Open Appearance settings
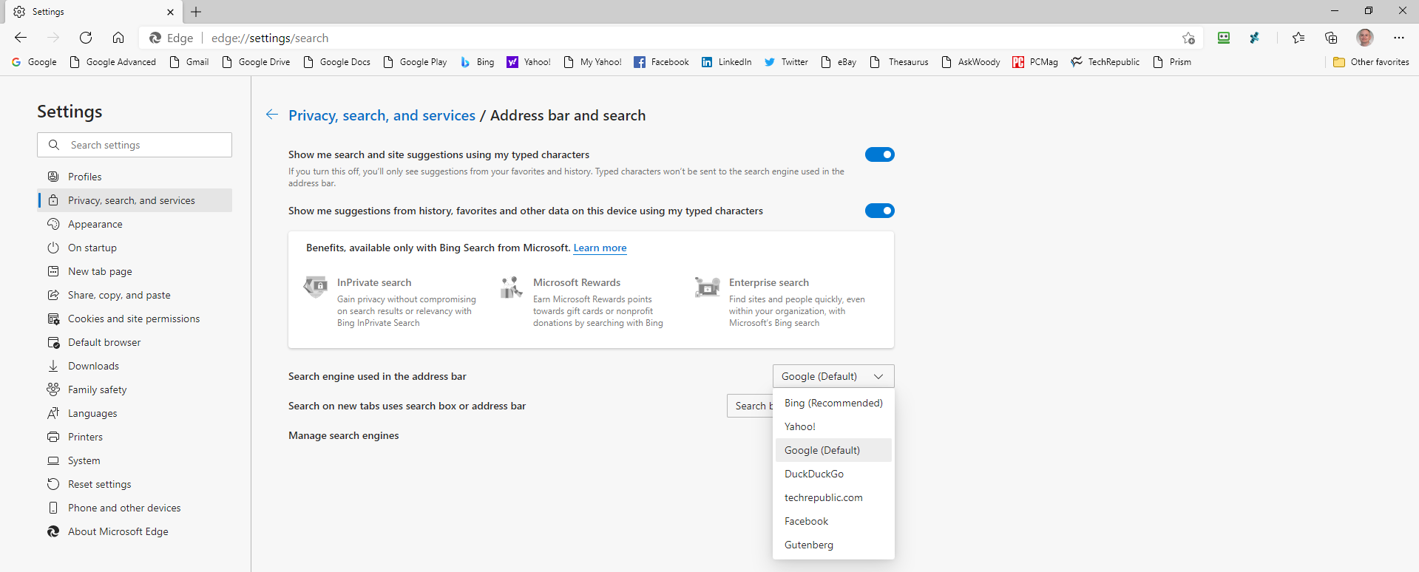1419x572 pixels. point(135,224)
